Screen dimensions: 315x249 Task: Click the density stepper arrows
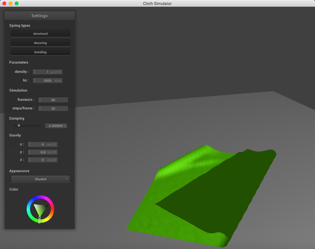(x=34, y=72)
